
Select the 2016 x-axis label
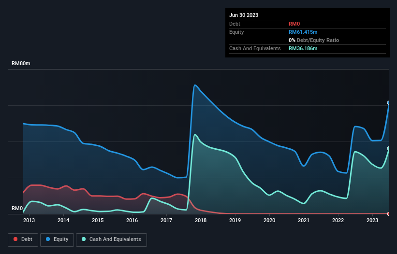132,220
